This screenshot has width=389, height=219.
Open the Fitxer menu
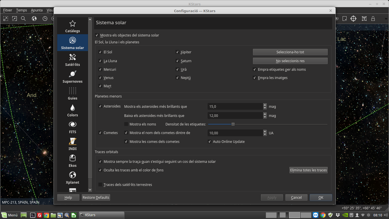click(8, 10)
